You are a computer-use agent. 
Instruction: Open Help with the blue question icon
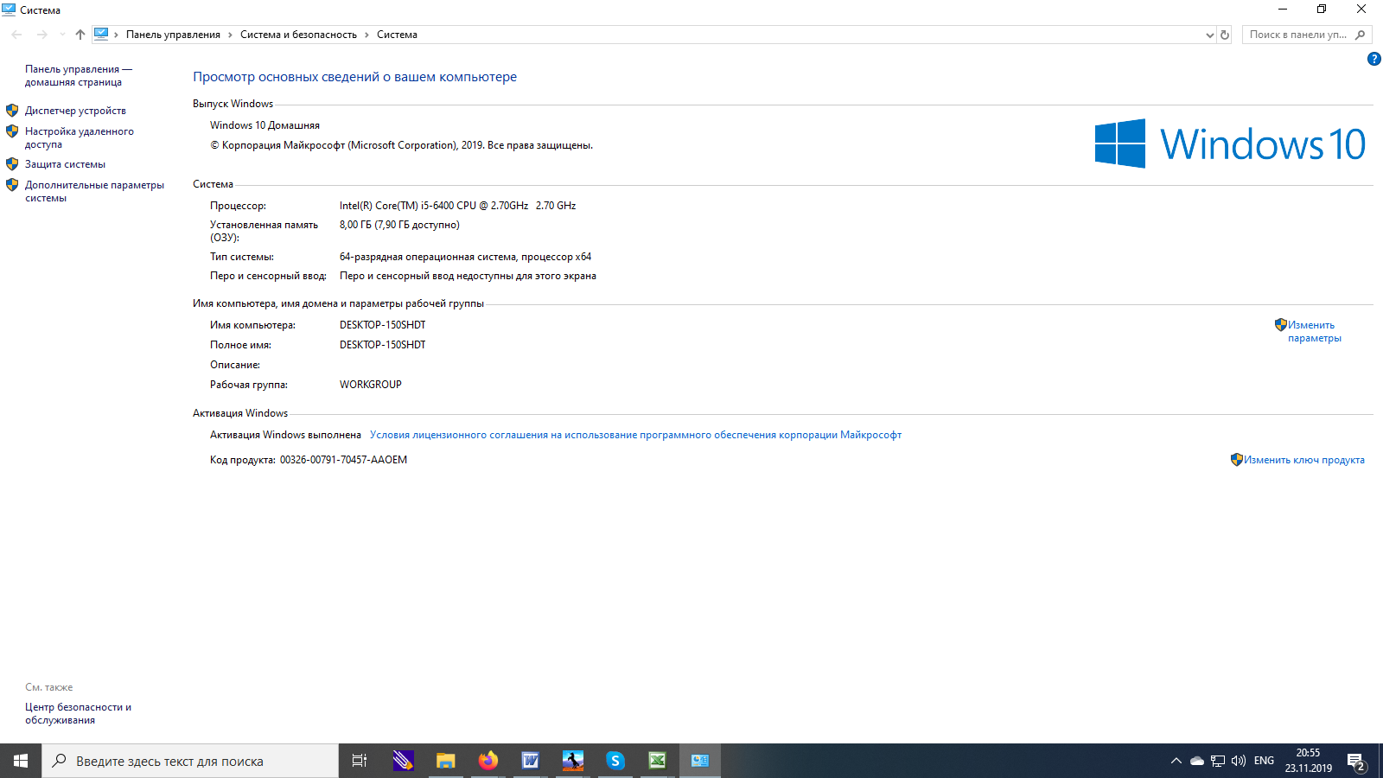[x=1374, y=59]
